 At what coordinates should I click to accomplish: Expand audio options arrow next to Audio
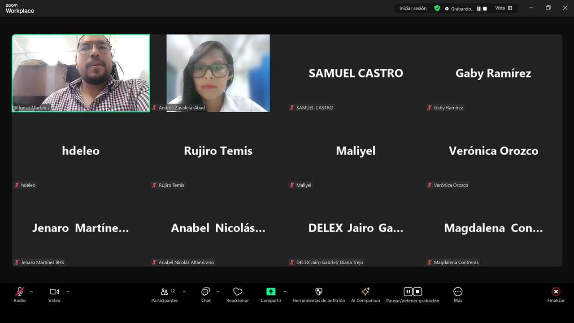click(31, 292)
